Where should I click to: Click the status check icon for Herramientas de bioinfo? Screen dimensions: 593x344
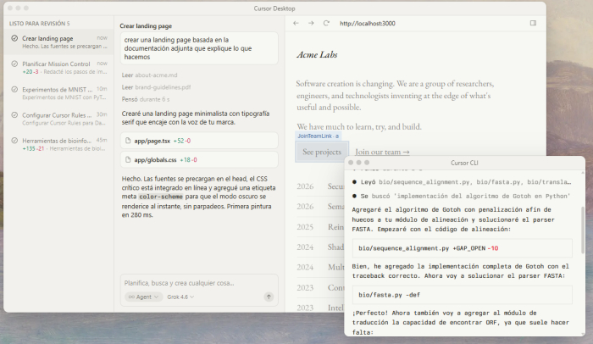click(14, 141)
